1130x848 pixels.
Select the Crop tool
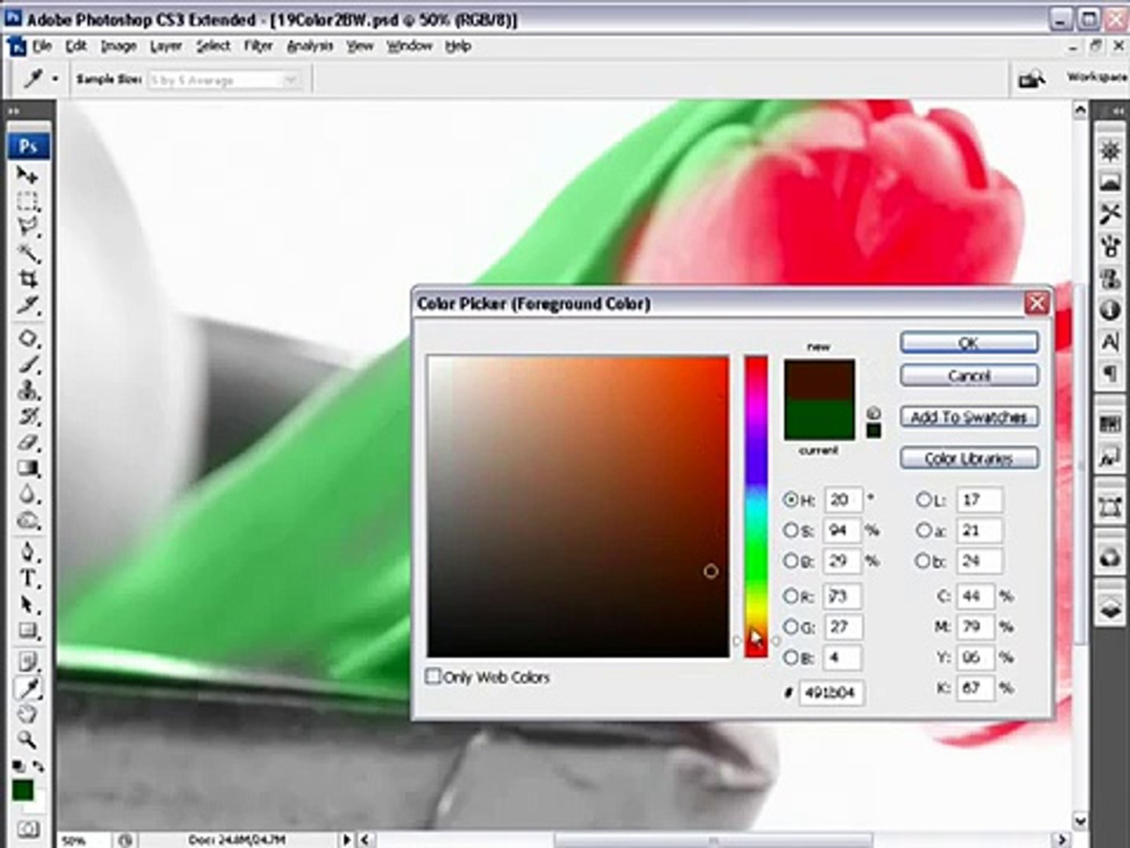pyautogui.click(x=27, y=279)
